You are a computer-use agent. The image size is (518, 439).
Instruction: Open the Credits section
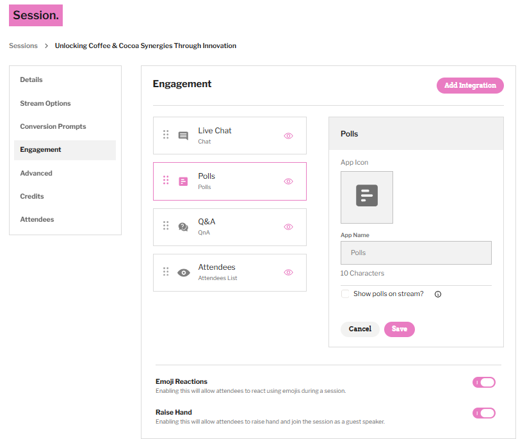coord(32,196)
